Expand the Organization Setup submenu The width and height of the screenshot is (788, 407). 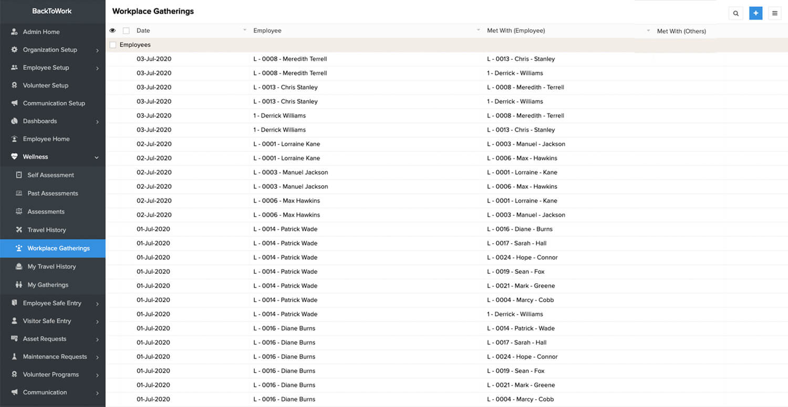(x=97, y=50)
